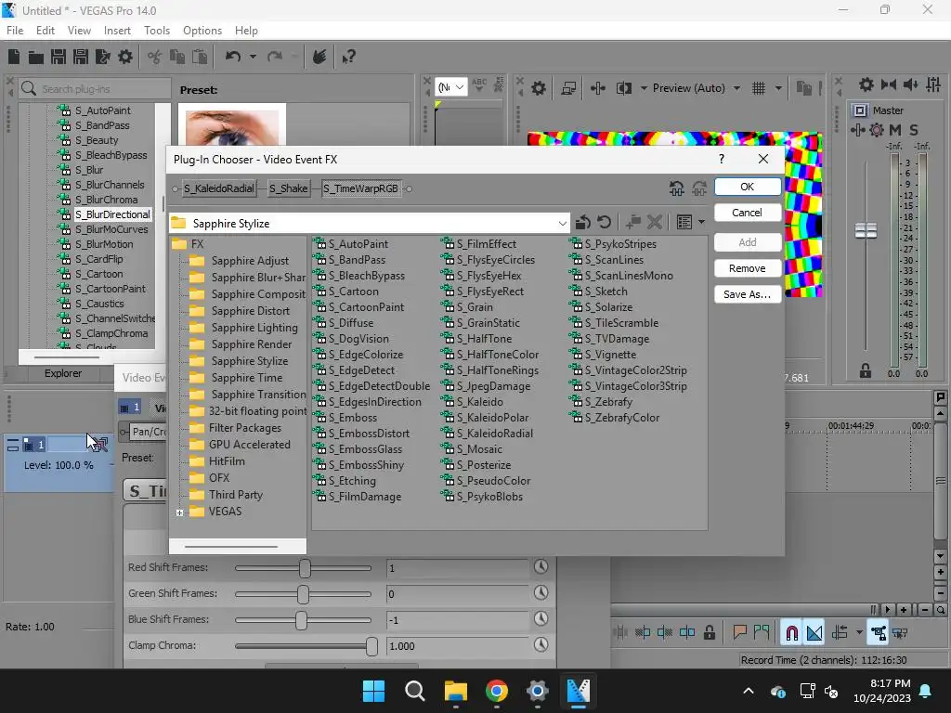The height and width of the screenshot is (713, 951).
Task: Open auto ripple mode dropdown arrow
Action: coord(859,633)
